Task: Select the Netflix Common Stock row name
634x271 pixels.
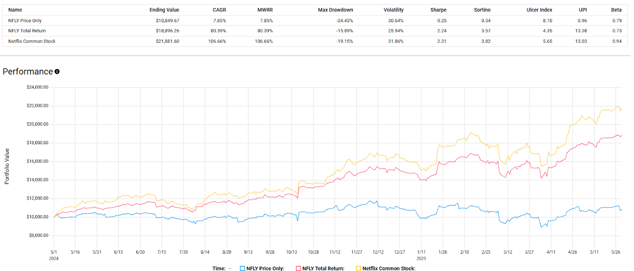Action: click(x=32, y=41)
